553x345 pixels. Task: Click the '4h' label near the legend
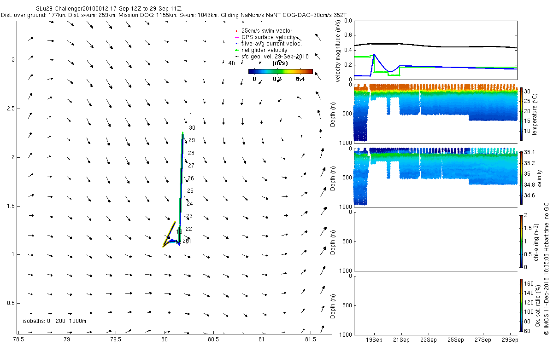tap(232, 63)
